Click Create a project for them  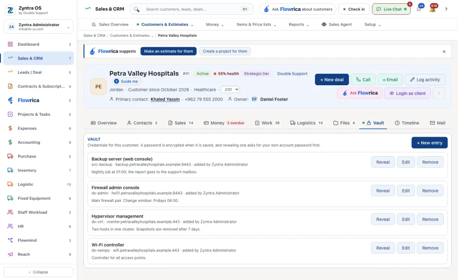pyautogui.click(x=225, y=51)
